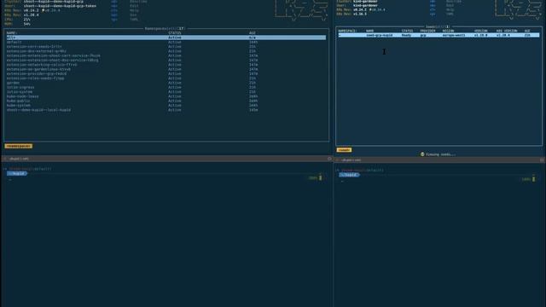Image resolution: width=546 pixels, height=307 pixels.
Task: Select the 'garden' namespace row
Action: click(x=166, y=83)
